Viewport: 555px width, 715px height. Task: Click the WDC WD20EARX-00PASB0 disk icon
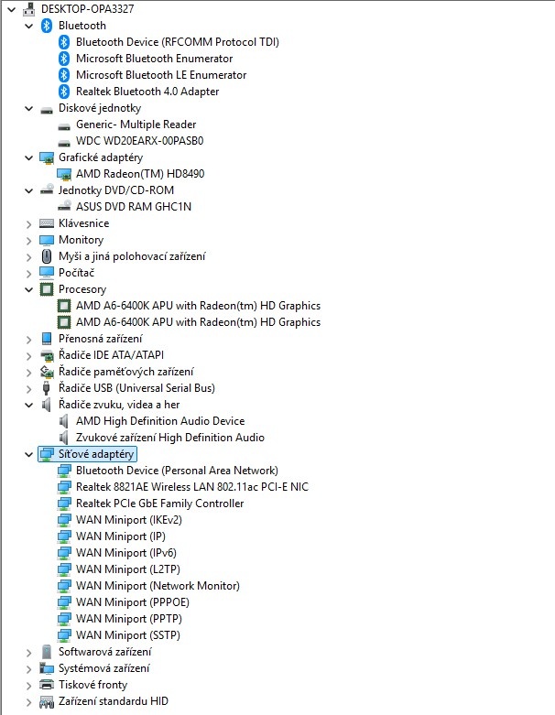click(x=64, y=143)
